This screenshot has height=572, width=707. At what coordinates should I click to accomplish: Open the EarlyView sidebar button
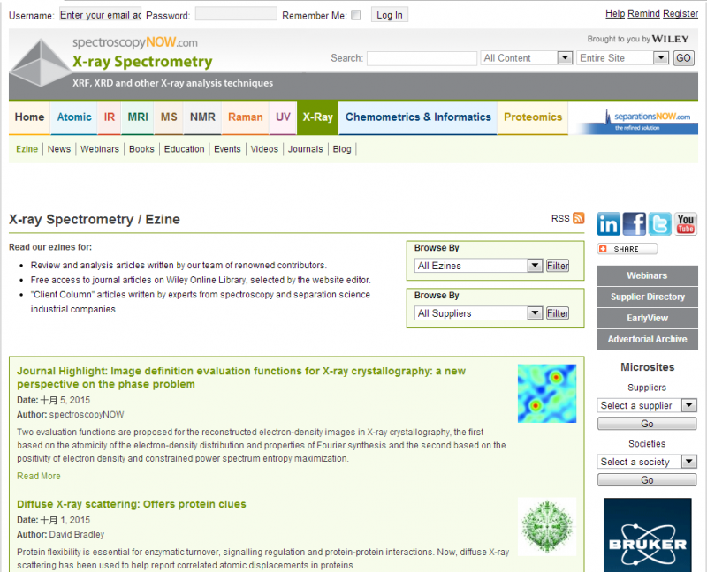pos(647,318)
